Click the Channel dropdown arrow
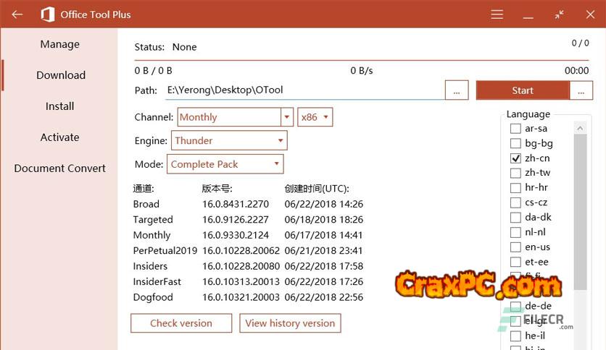 287,117
